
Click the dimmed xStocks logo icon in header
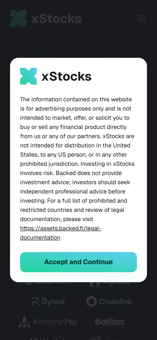click(x=18, y=18)
